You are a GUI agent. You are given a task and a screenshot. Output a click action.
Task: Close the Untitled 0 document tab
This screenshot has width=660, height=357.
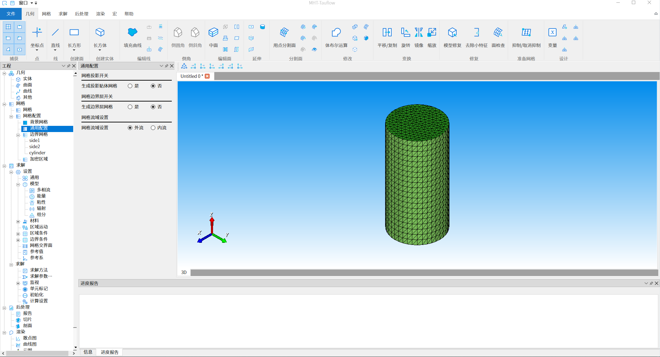(x=207, y=76)
